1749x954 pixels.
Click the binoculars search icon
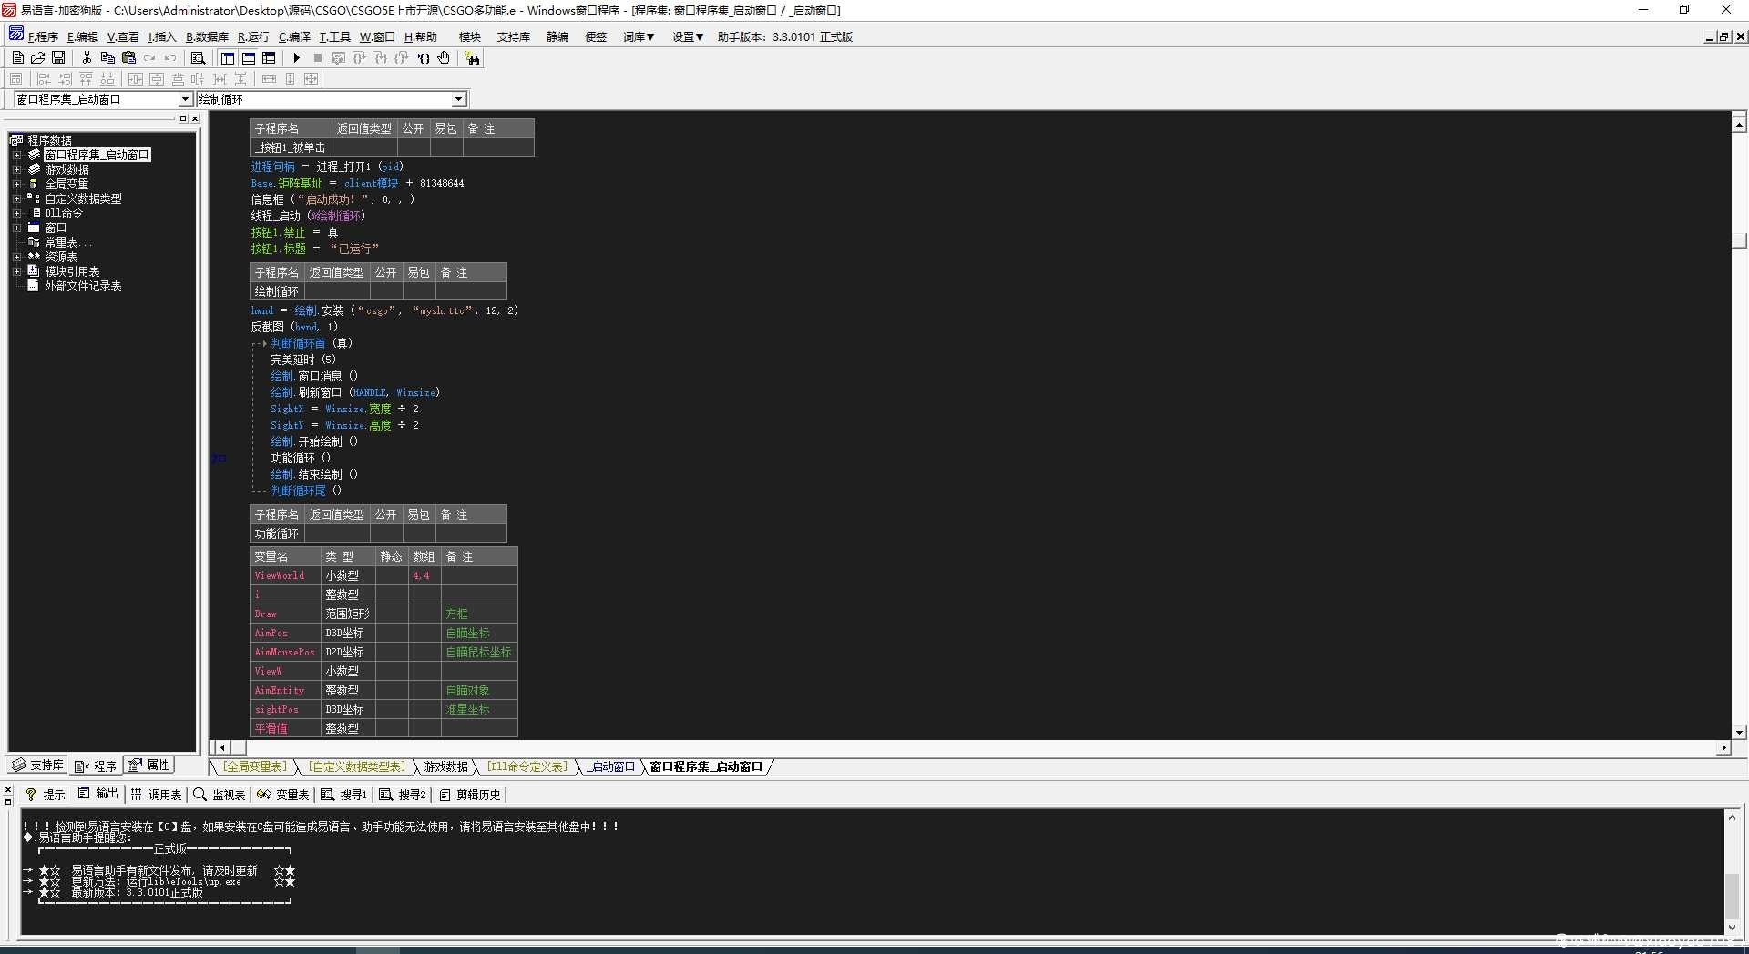[x=472, y=58]
